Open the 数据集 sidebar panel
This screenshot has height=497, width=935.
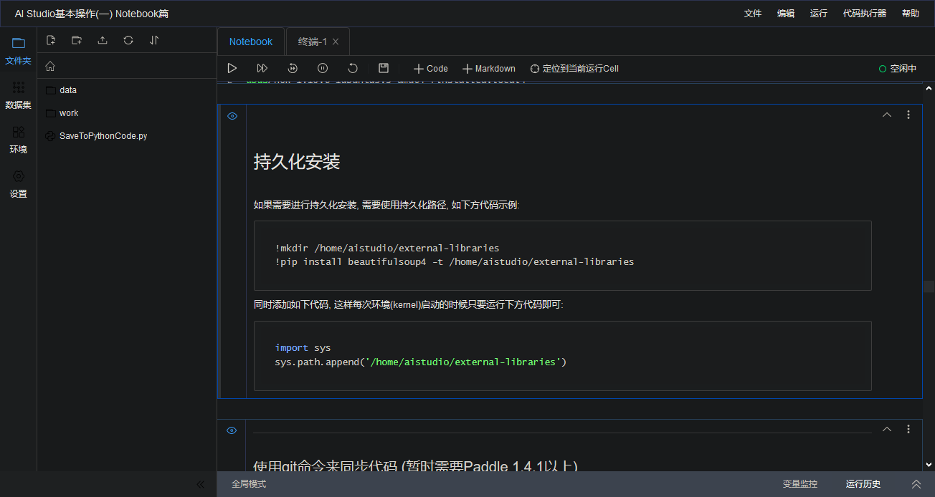[x=18, y=95]
